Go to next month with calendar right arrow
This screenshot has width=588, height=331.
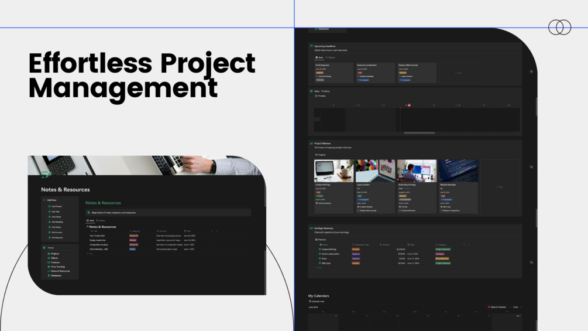[x=521, y=307]
